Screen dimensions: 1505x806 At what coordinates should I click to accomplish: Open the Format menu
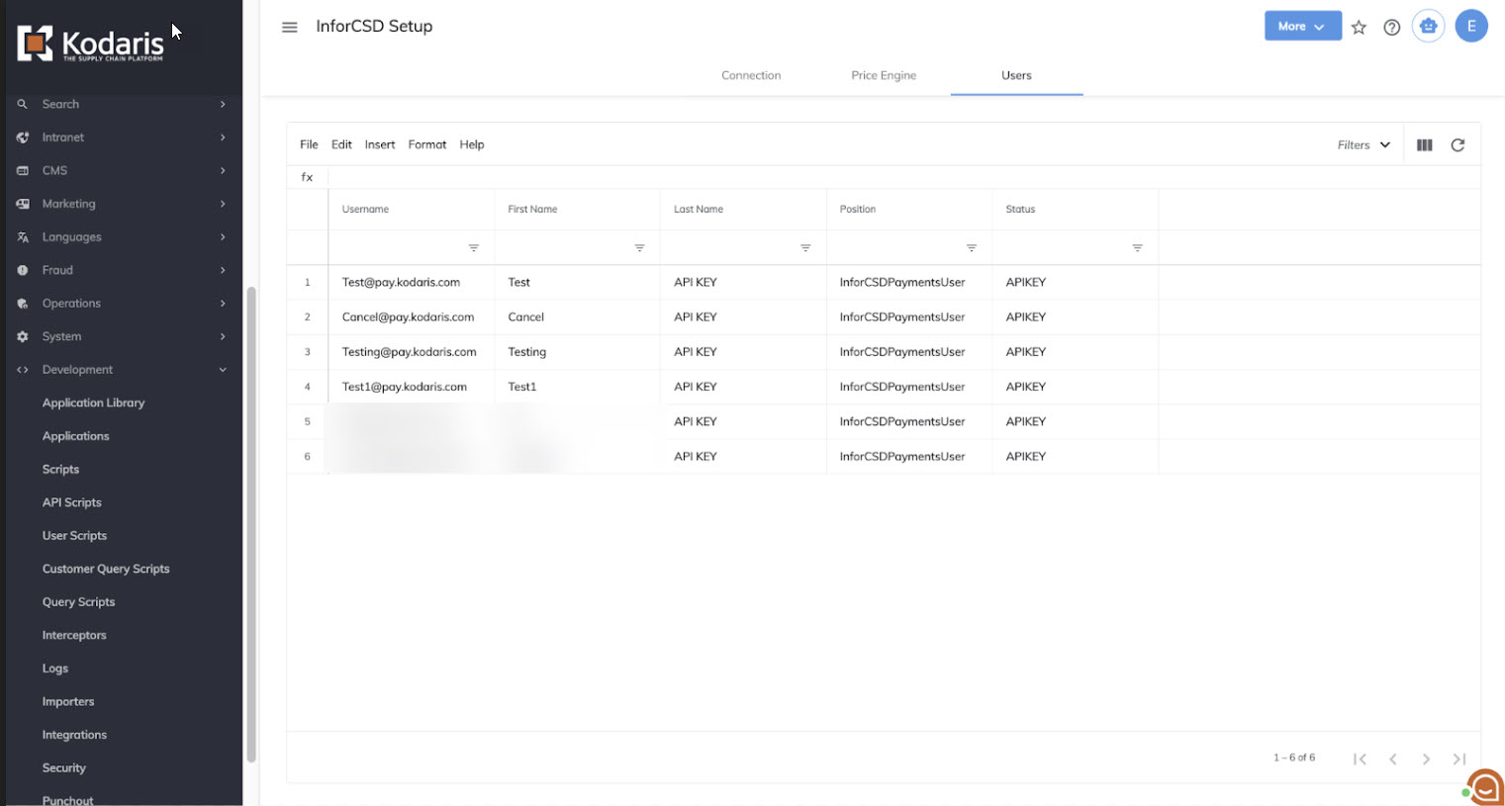click(x=427, y=144)
